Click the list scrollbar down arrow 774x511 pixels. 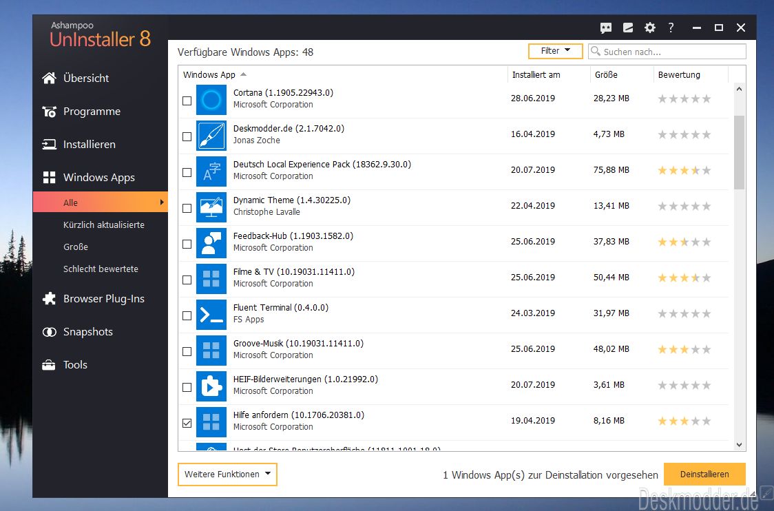[739, 445]
